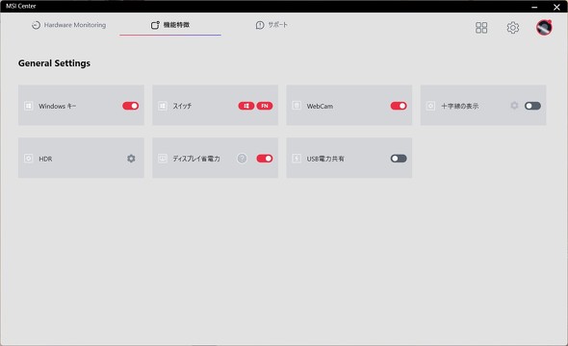Open the Hardware Monitoring tab
Viewport: 568px width, 346px height.
pos(68,25)
